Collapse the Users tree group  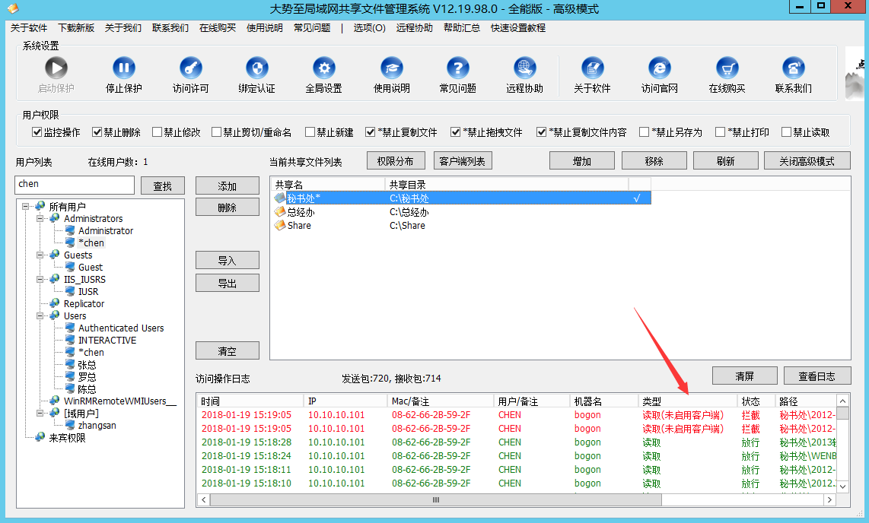click(40, 316)
